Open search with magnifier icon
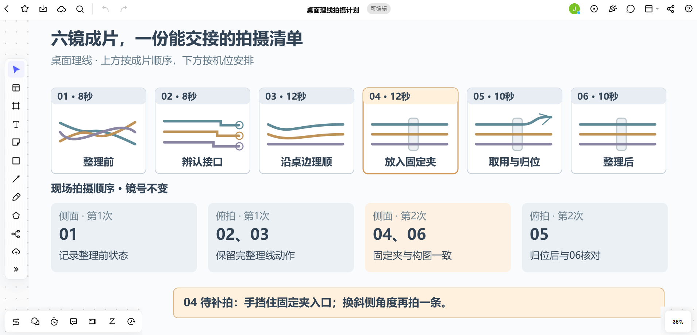The image size is (697, 335). click(80, 9)
